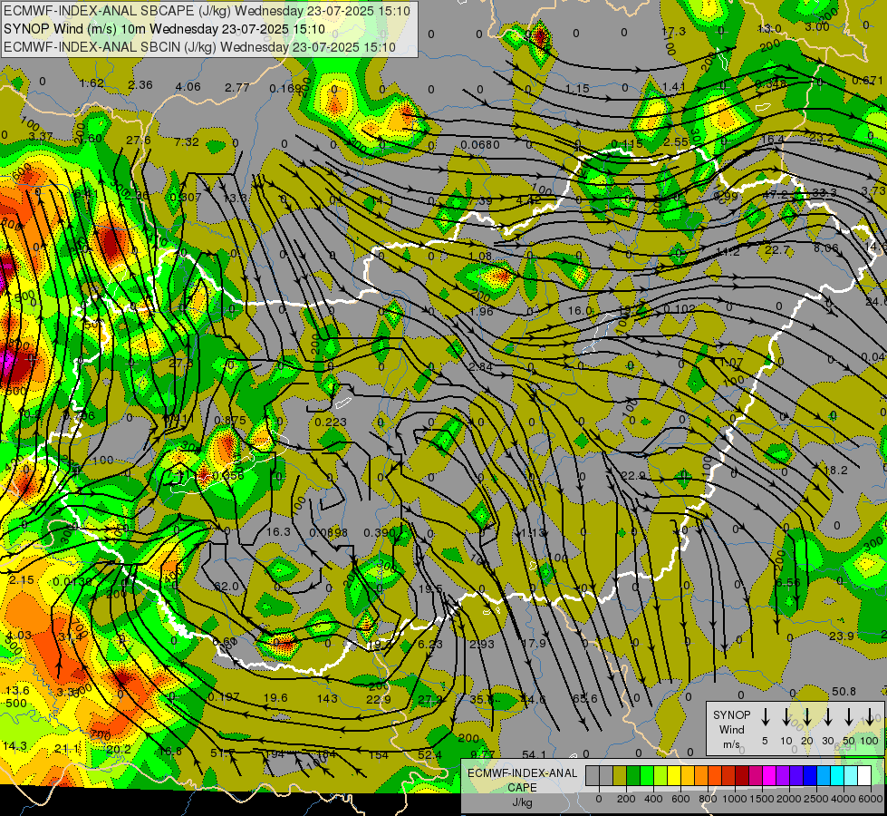
Task: Click the 5 m/s wind arrow in legend
Action: coord(765,716)
